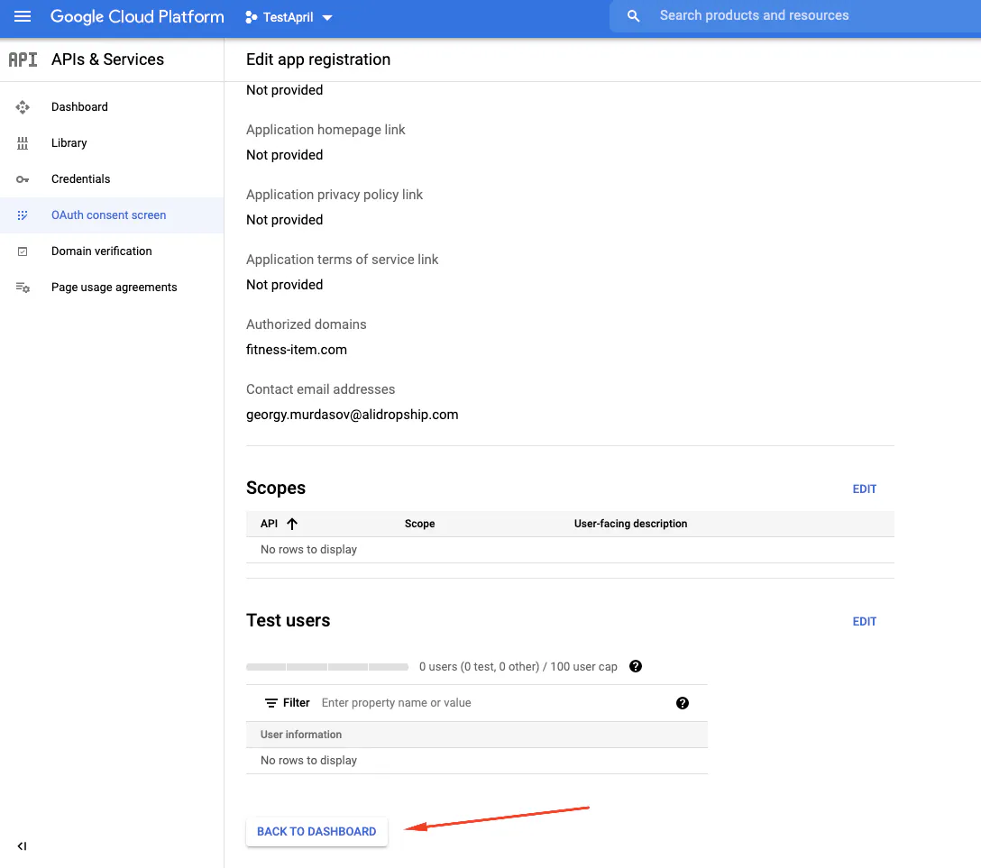Screen dimensions: 981x868
Task: Click Back to Dashboard button
Action: pyautogui.click(x=316, y=832)
